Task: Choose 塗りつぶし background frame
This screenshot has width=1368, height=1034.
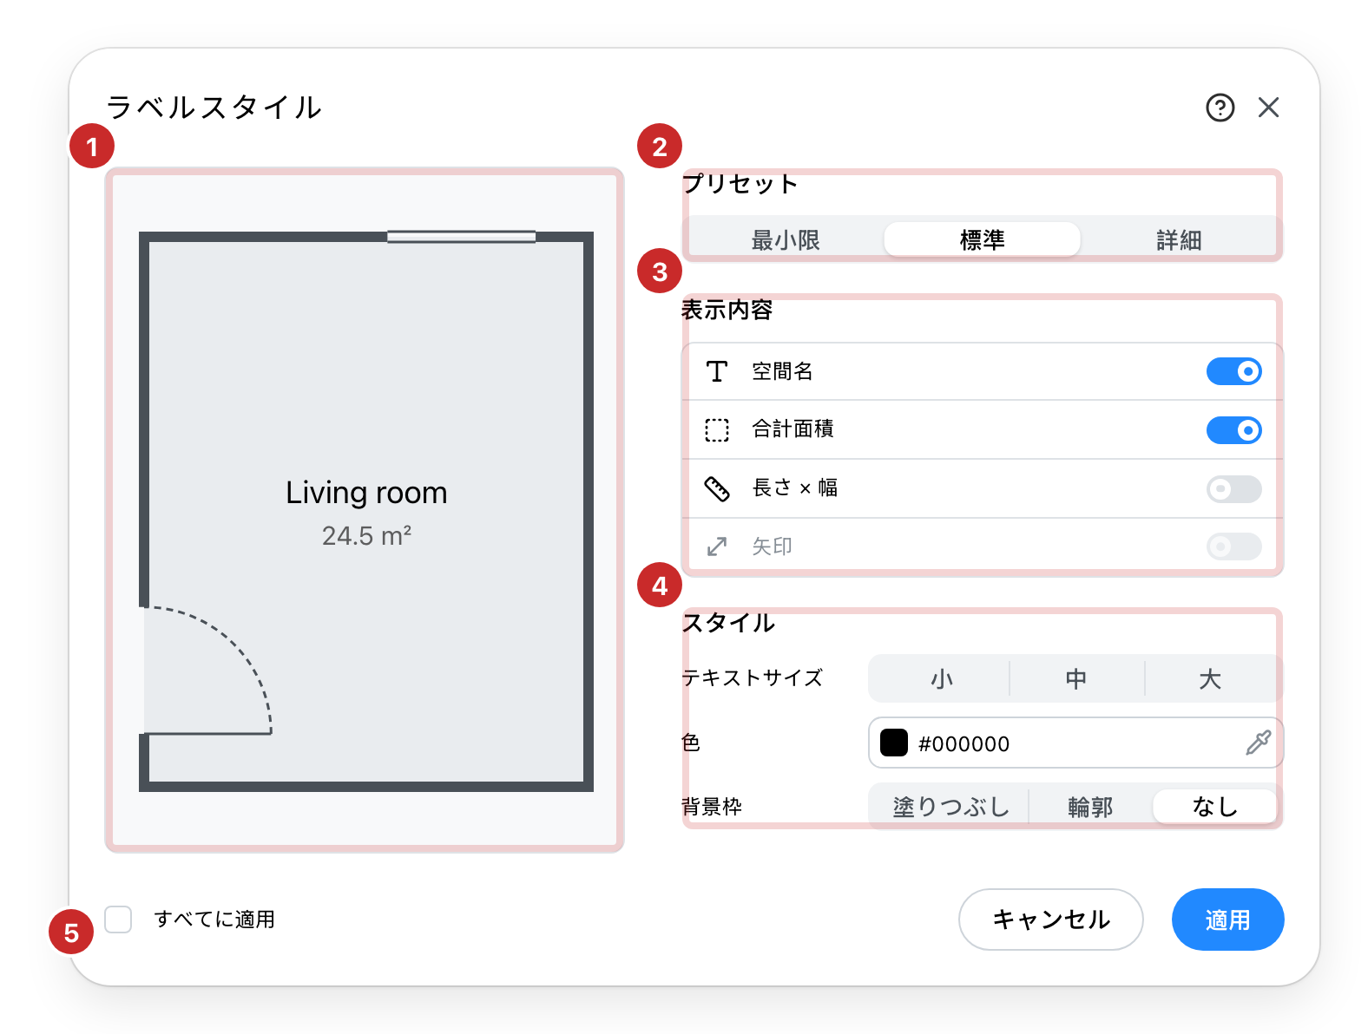Action: pos(950,807)
